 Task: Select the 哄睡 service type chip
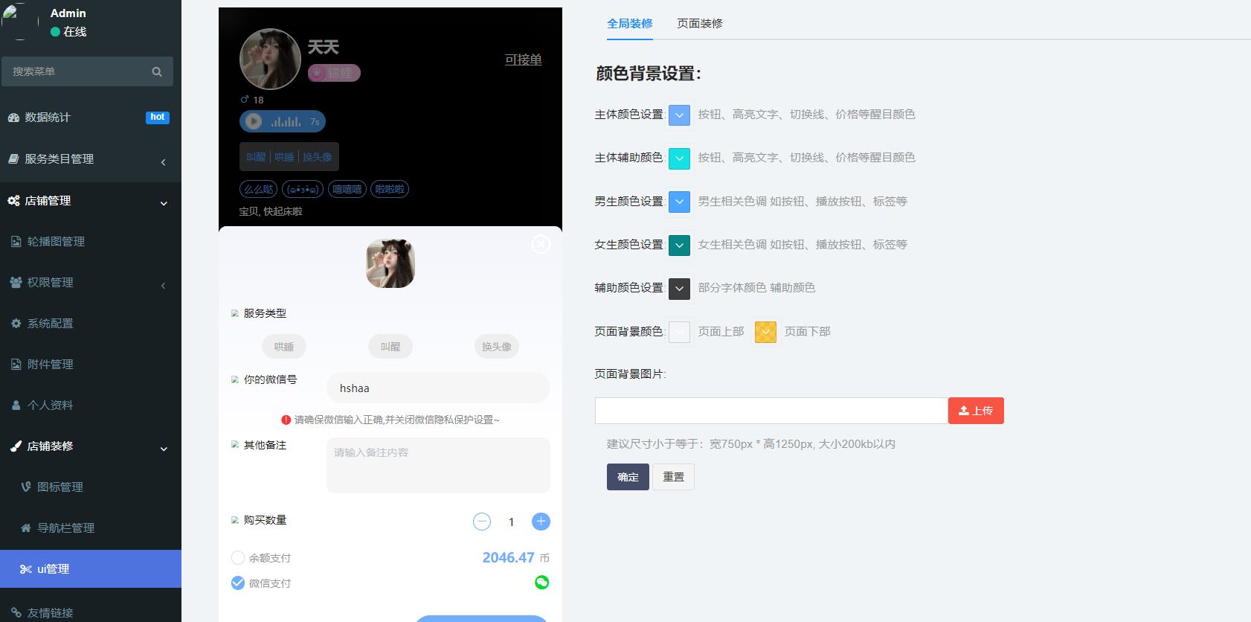pyautogui.click(x=284, y=347)
